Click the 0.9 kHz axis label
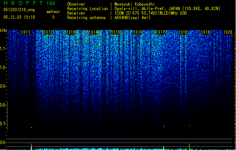The height and width of the screenshot is (150, 236). pos(3,86)
